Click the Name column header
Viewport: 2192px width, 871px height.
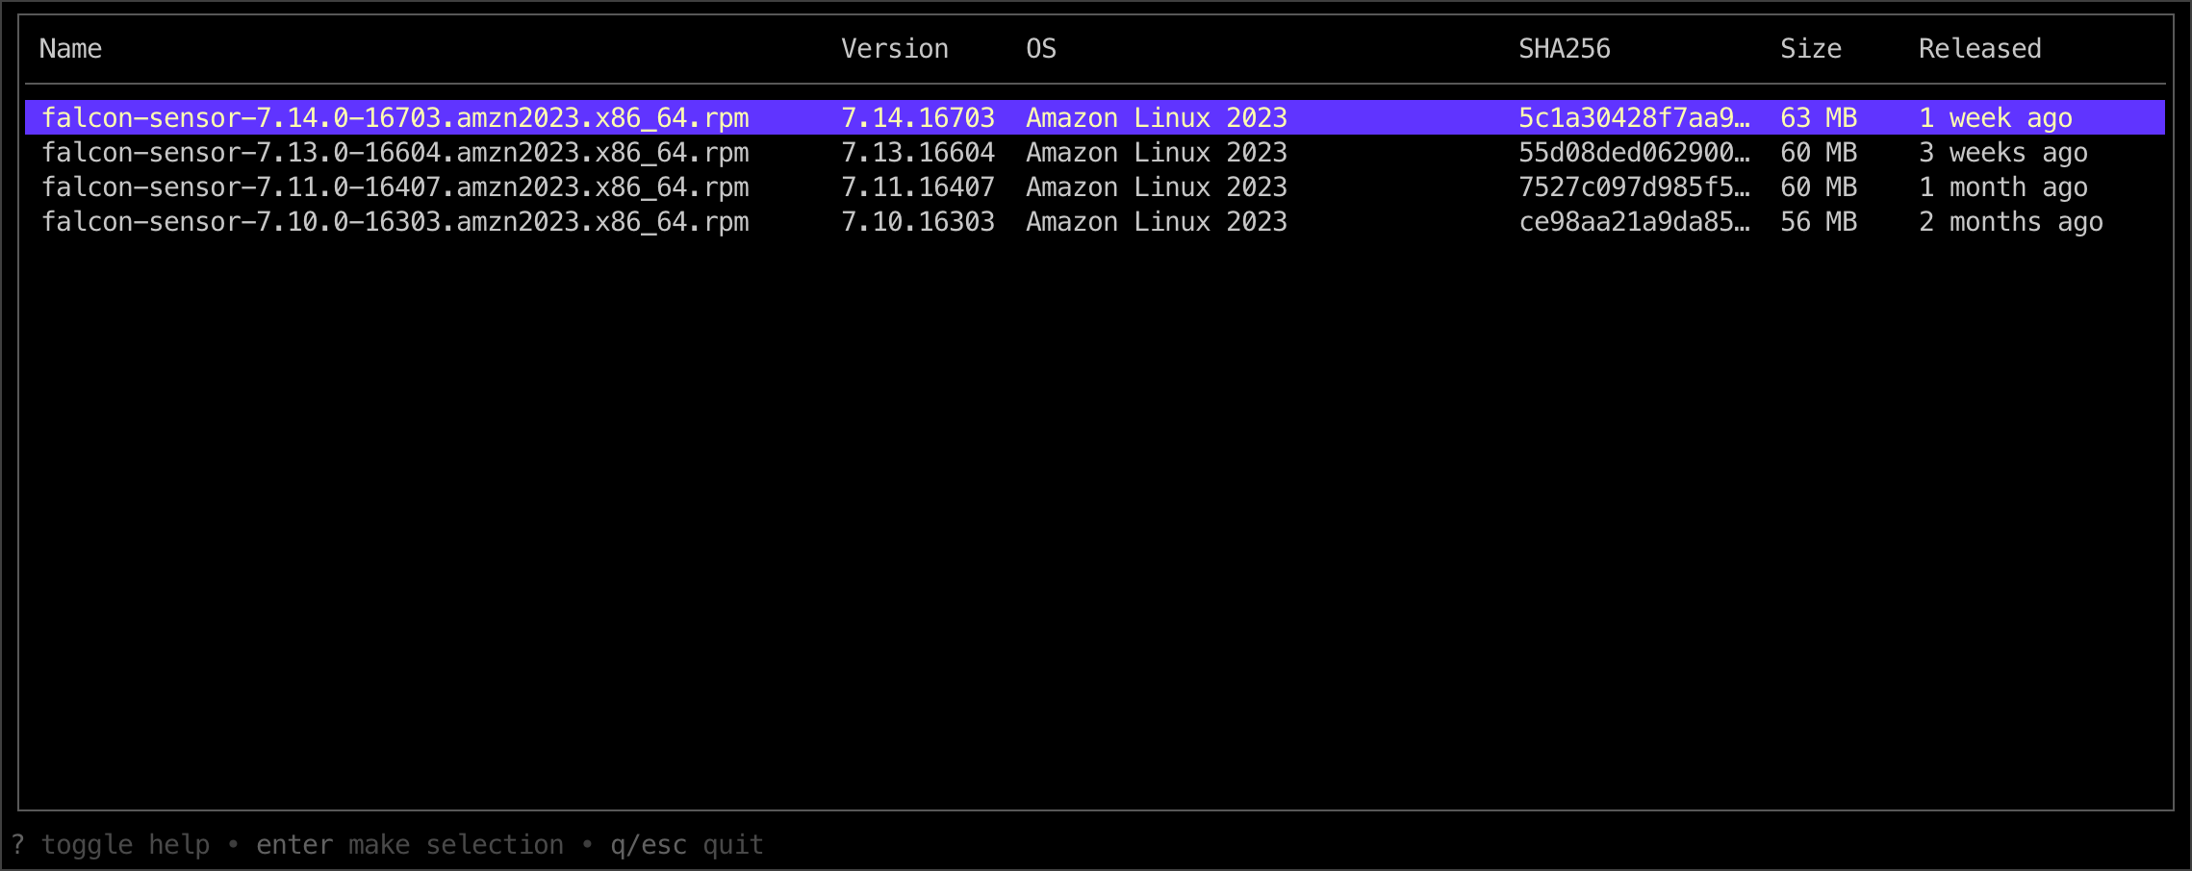point(70,49)
